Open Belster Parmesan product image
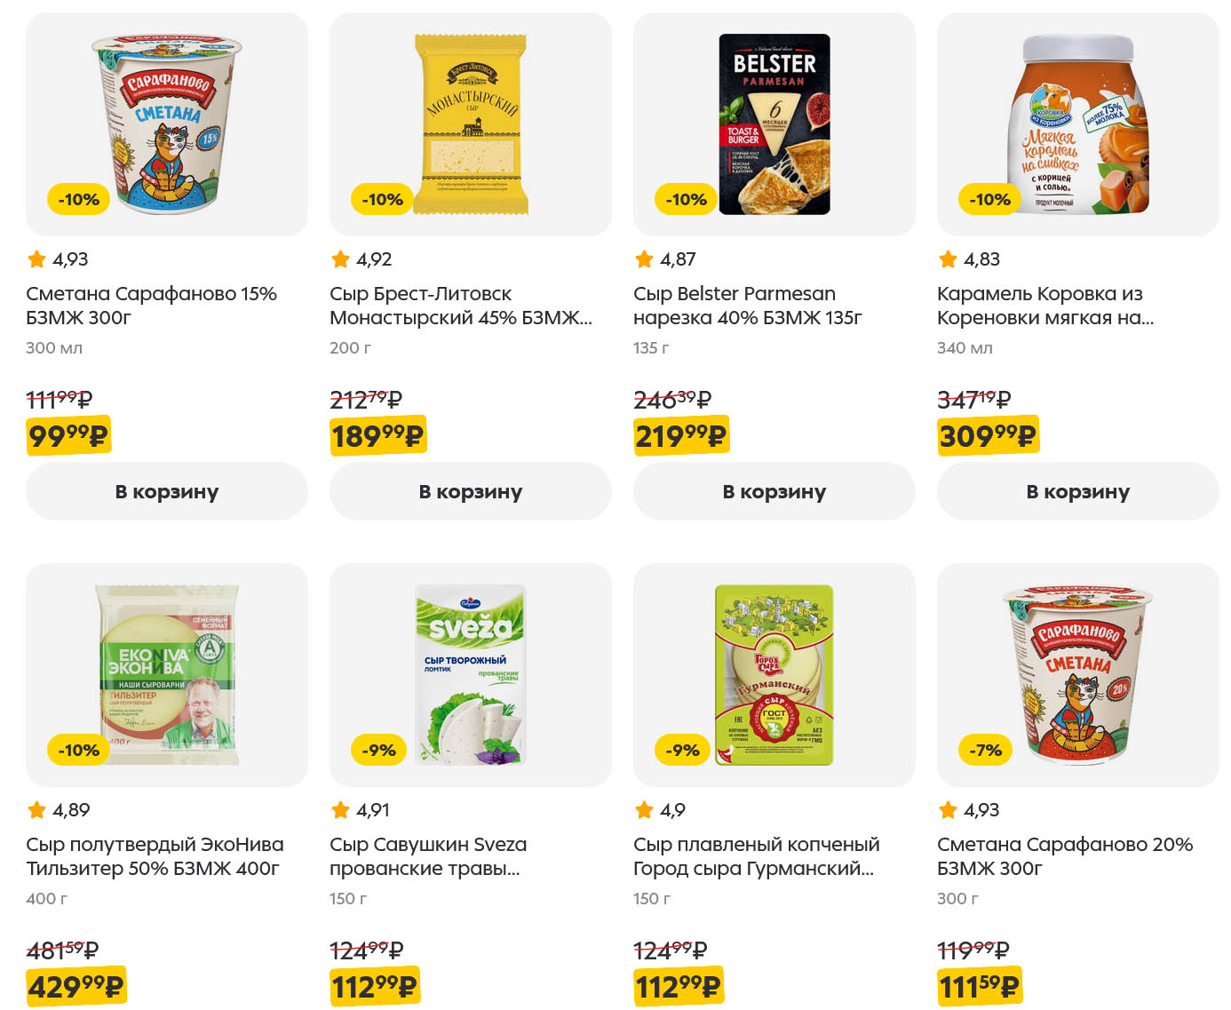1231x1010 pixels. (x=774, y=123)
